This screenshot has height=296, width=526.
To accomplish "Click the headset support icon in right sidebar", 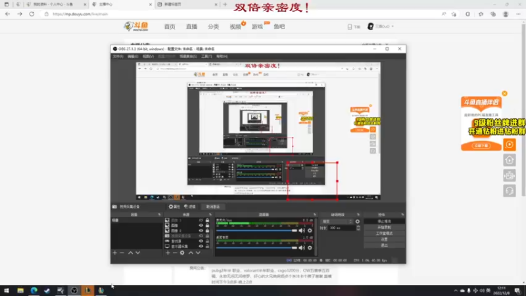I will pos(509,191).
